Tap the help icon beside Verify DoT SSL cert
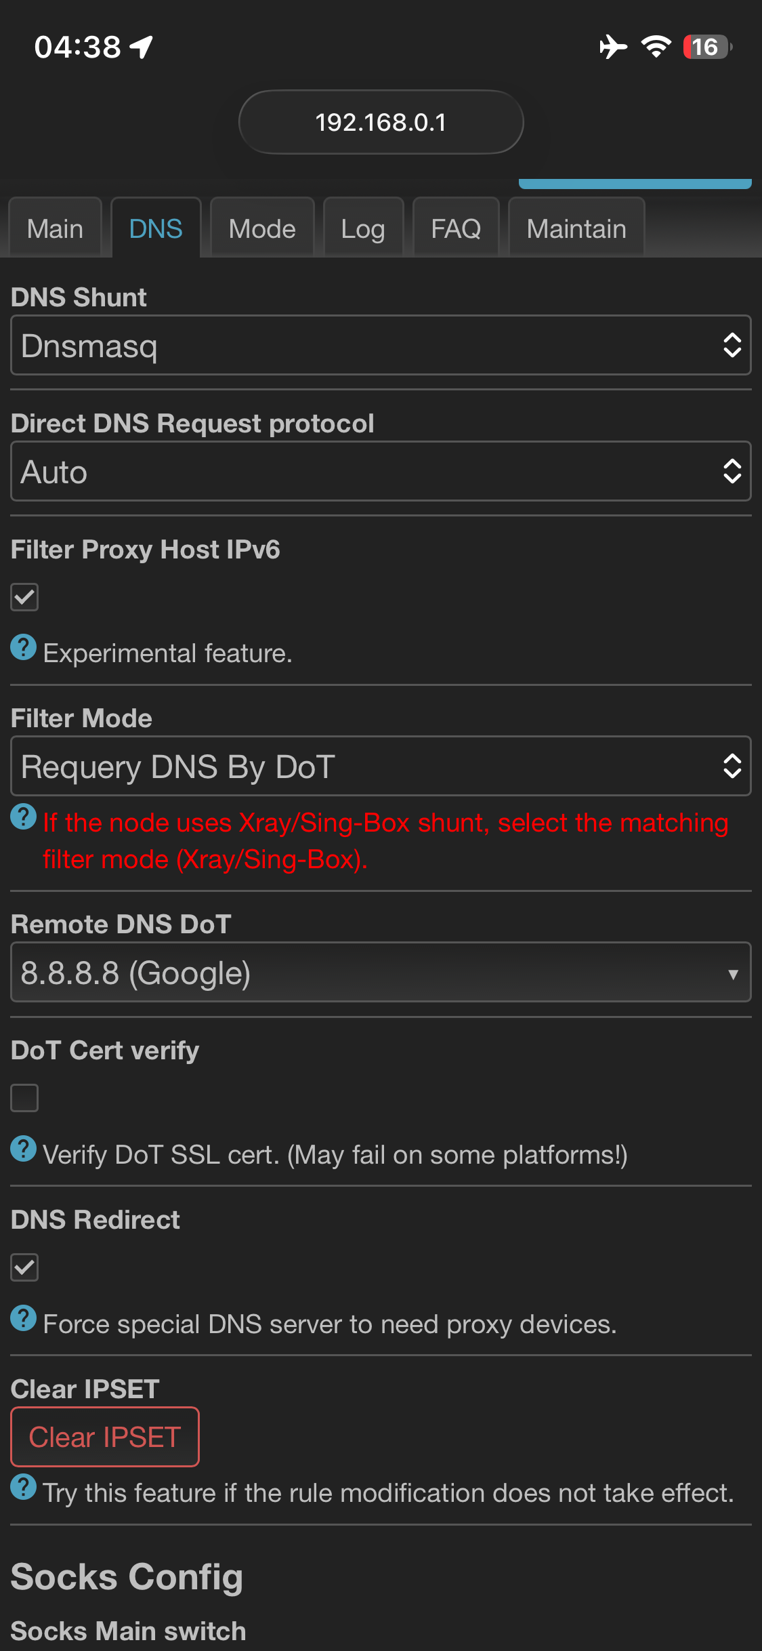Viewport: 762px width, 1651px height. click(24, 1149)
